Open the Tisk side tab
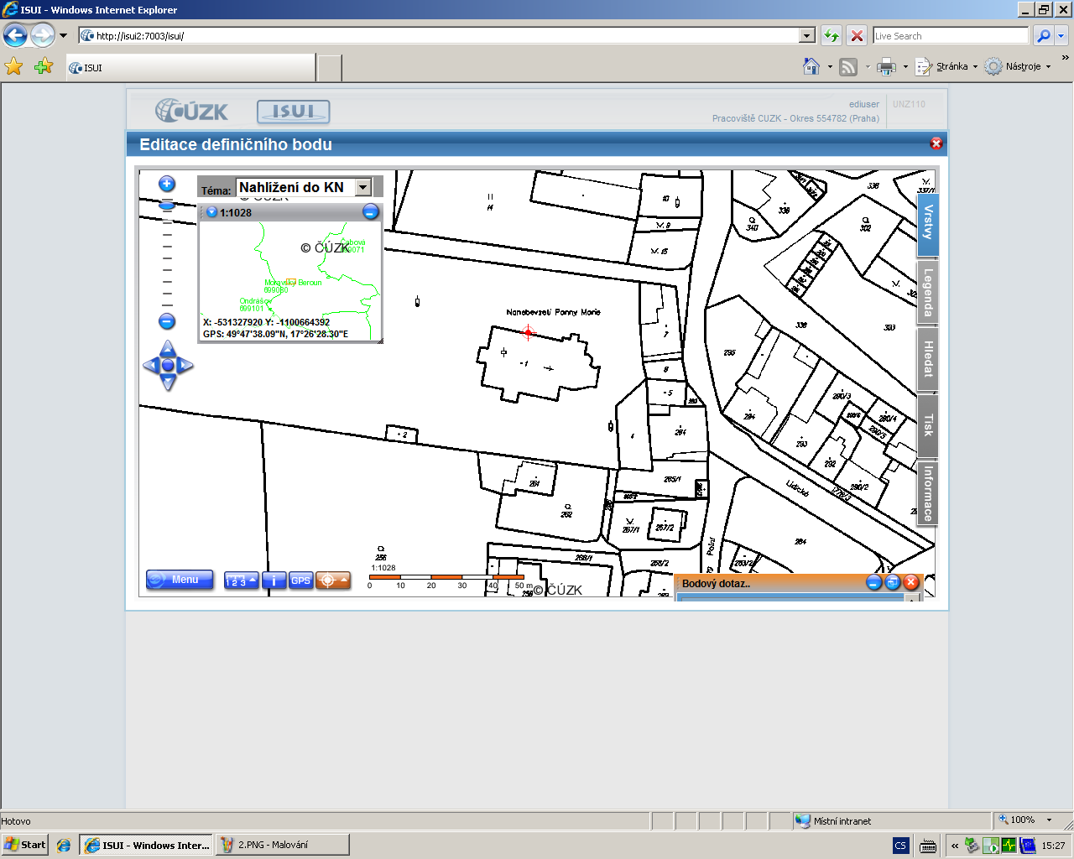Image resolution: width=1074 pixels, height=859 pixels. [928, 425]
